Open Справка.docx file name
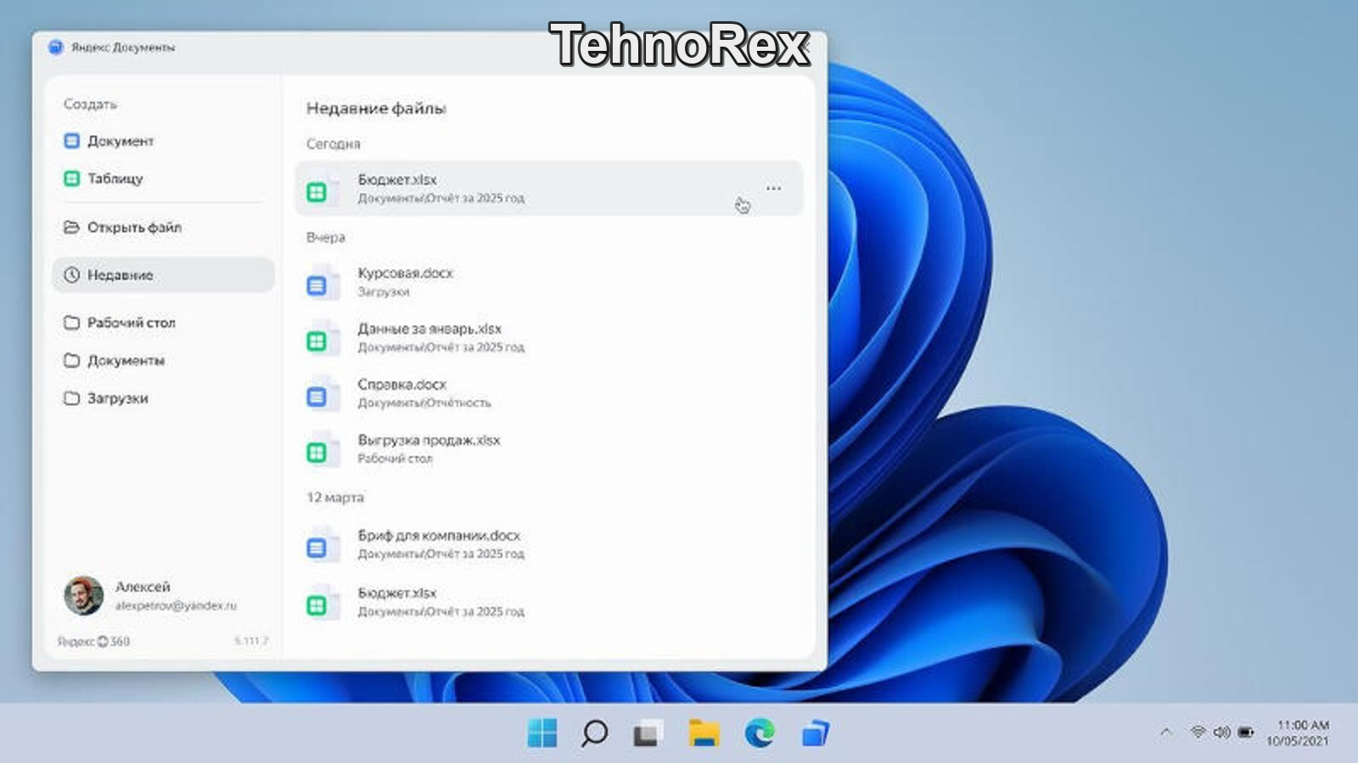 pos(401,385)
